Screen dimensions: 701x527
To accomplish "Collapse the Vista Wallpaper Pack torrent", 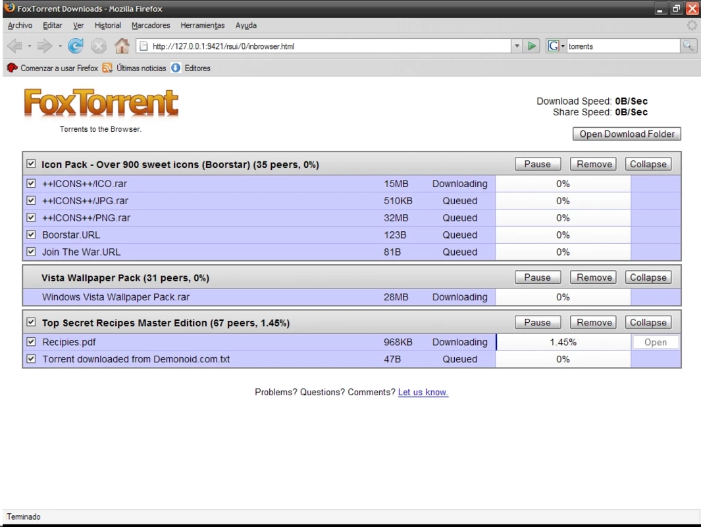I will 648,277.
